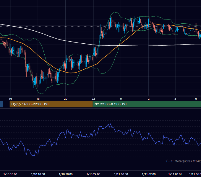Screen dimensions: 201x177
Task: Click the blue session bar segment at far left
Action: pyautogui.click(x=1, y=104)
